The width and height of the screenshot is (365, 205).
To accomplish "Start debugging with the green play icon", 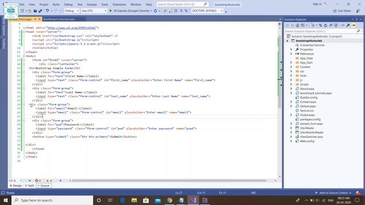I will [111, 11].
